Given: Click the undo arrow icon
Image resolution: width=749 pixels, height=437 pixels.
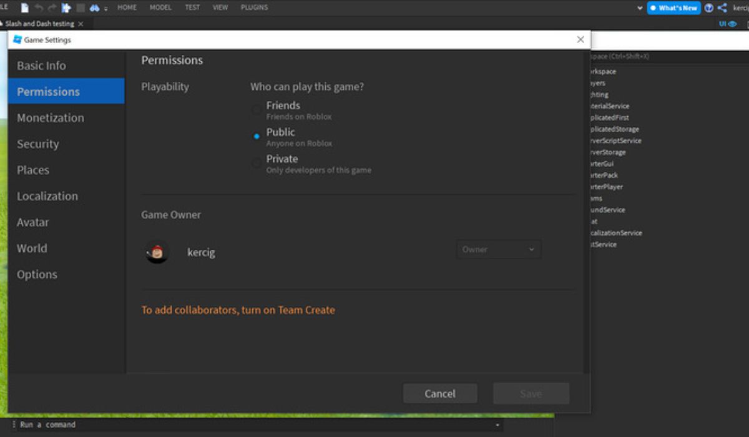Looking at the screenshot, I should pyautogui.click(x=39, y=8).
